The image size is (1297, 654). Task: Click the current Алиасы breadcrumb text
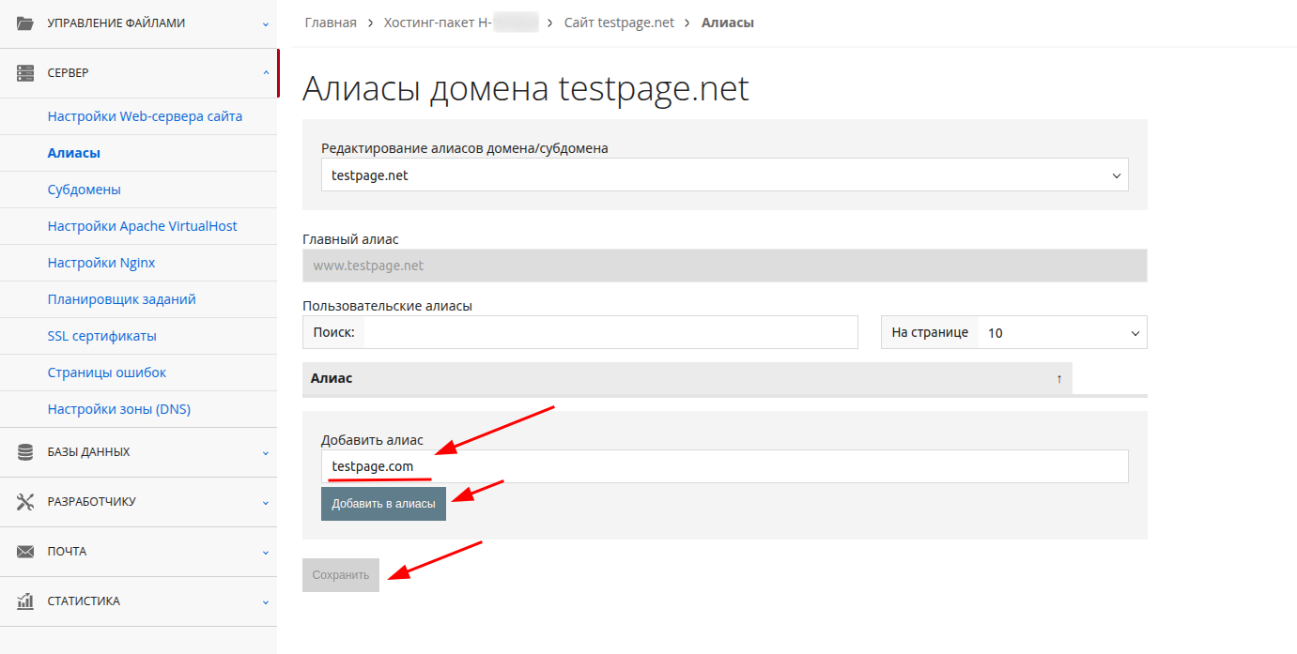728,23
